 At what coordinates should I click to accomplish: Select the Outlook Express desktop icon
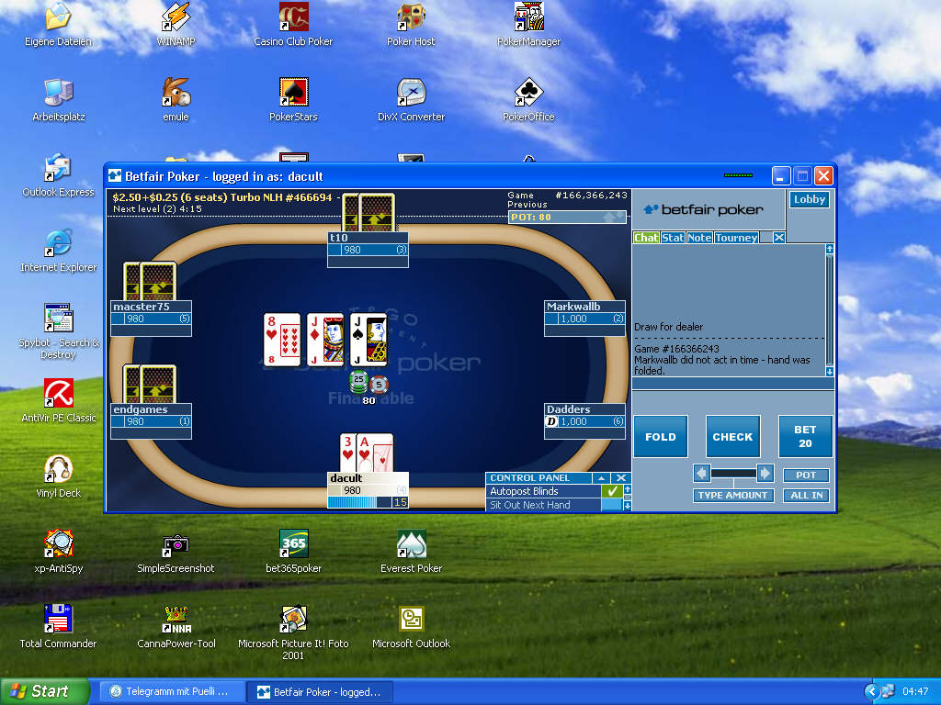[58, 167]
